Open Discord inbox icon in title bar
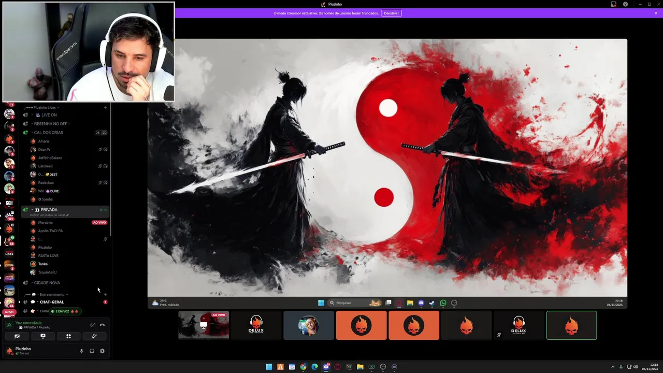Image resolution: width=663 pixels, height=373 pixels. [x=614, y=4]
